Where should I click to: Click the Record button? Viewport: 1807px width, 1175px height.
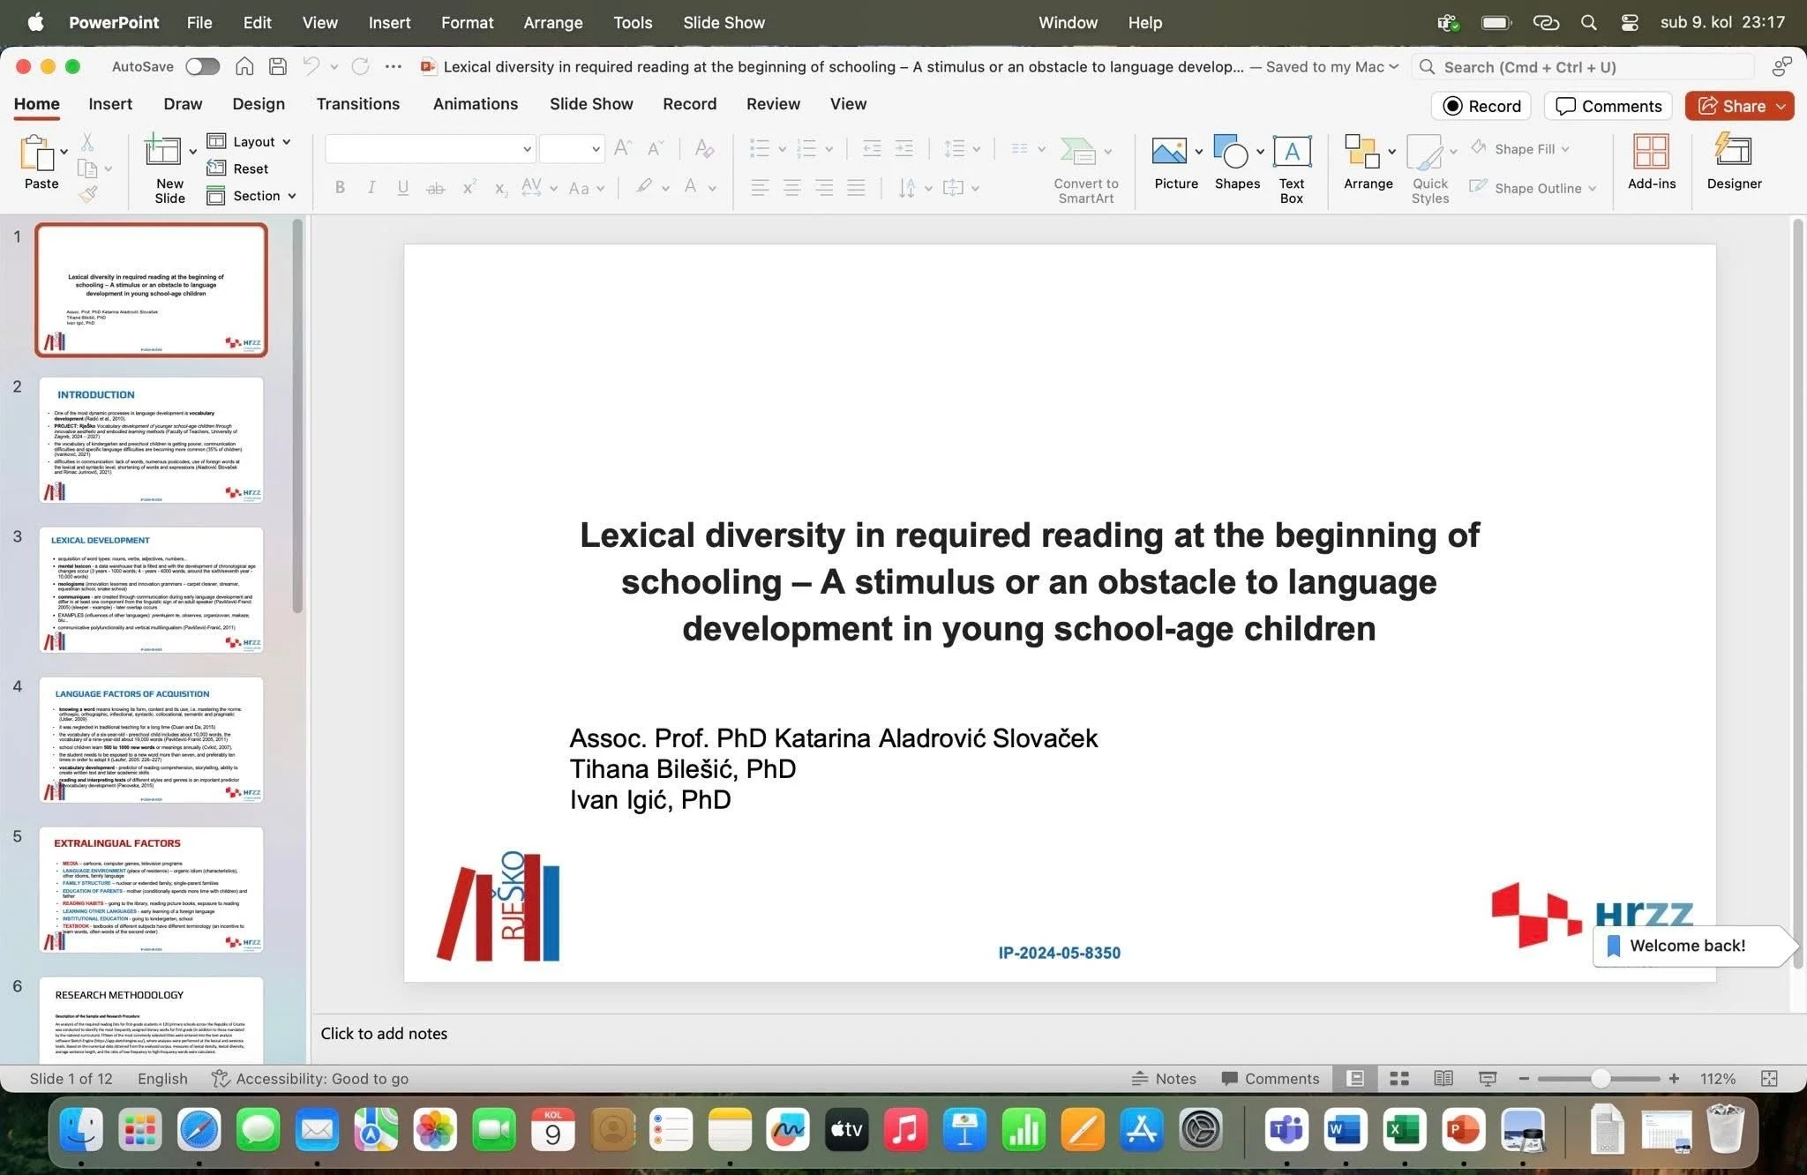[1482, 106]
